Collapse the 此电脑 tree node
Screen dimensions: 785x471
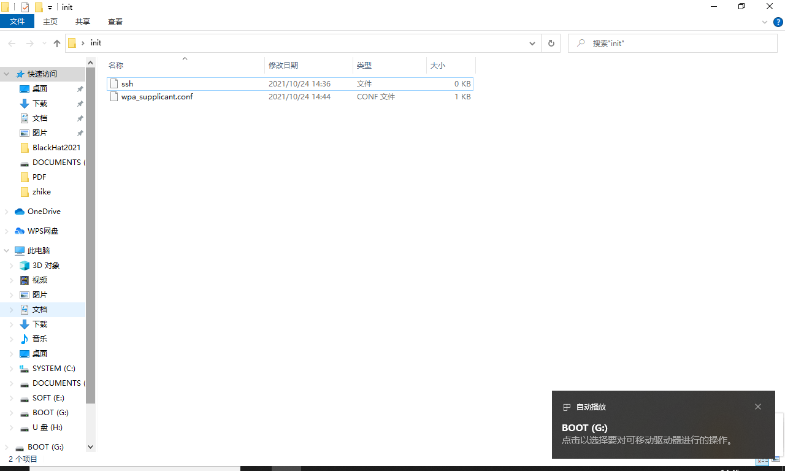point(7,251)
